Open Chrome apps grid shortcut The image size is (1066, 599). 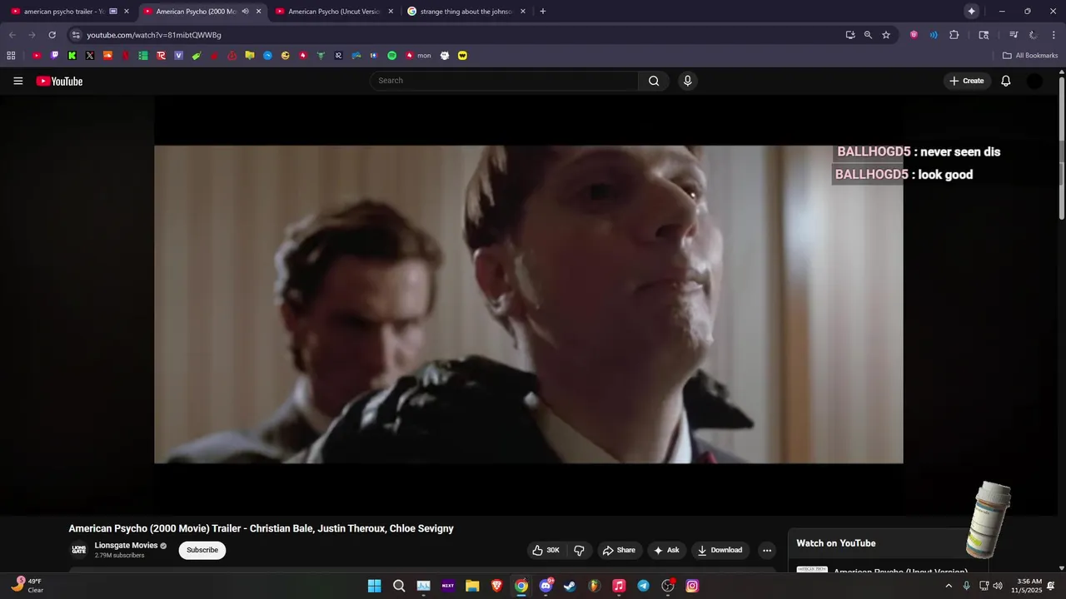(x=11, y=56)
